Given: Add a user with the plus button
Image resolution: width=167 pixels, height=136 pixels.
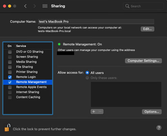Looking at the screenshot, I should pos(94,112).
